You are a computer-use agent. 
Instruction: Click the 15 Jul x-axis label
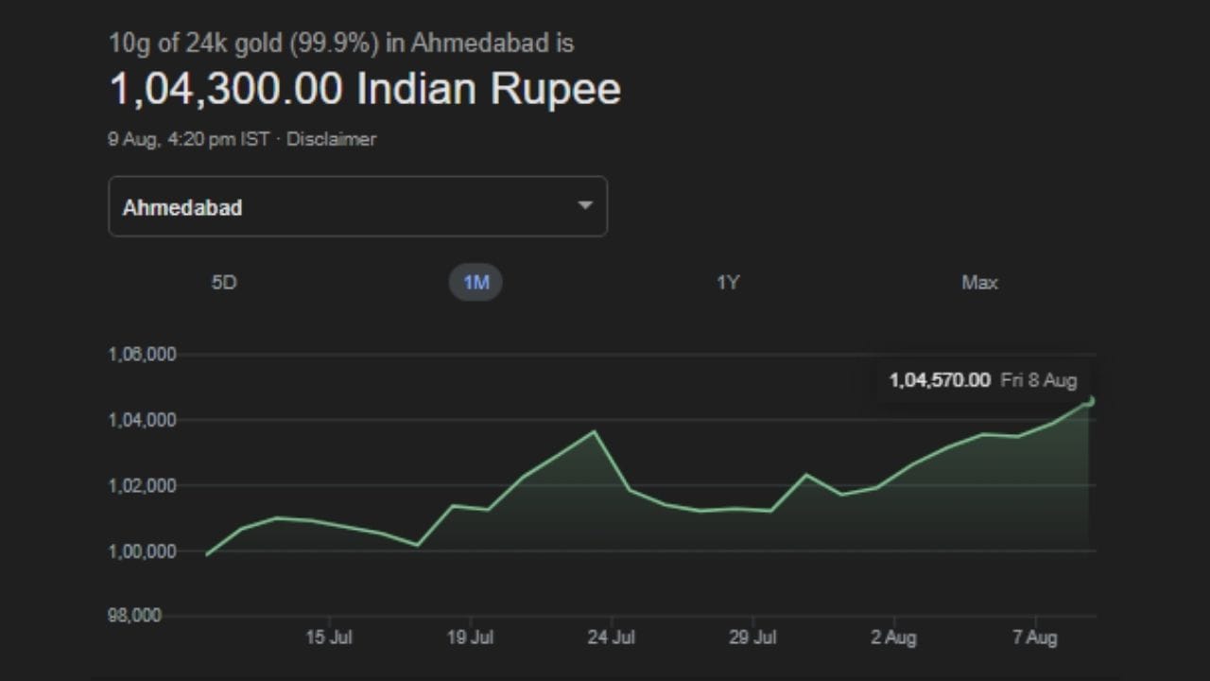click(x=329, y=637)
